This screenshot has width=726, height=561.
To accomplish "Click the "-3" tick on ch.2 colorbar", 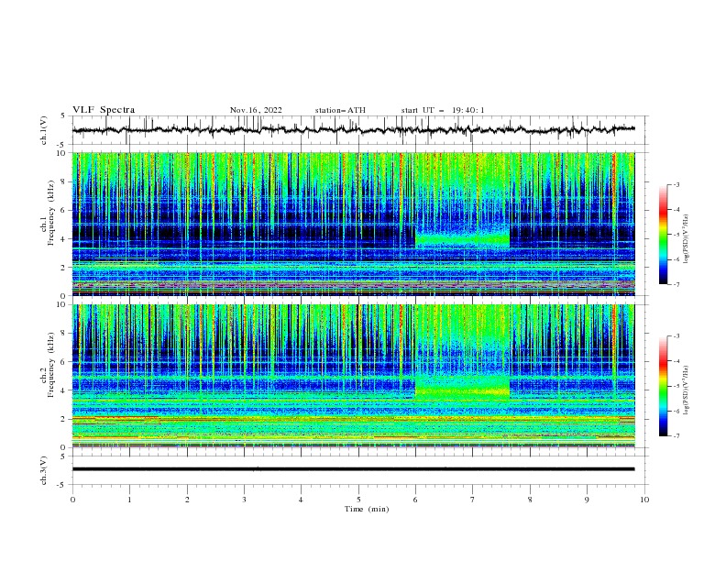I will coord(676,336).
